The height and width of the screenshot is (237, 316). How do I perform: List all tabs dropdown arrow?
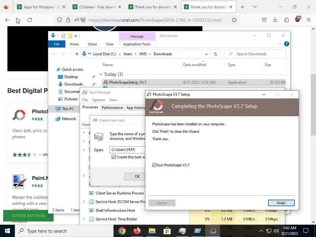(255, 7)
